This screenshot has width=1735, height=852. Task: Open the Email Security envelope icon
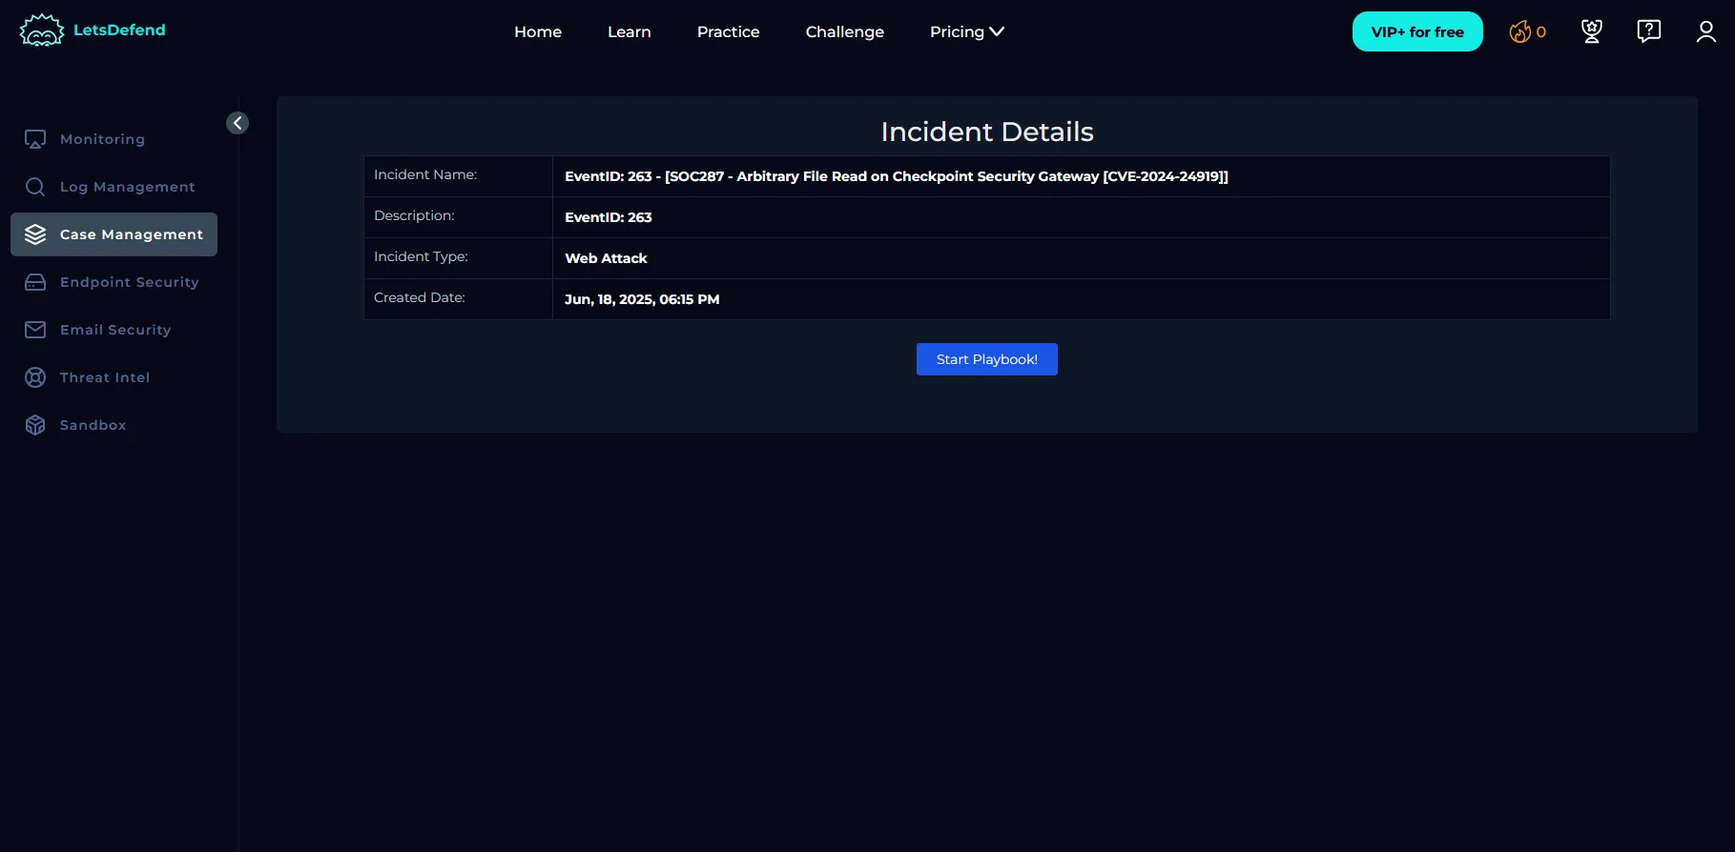coord(35,330)
